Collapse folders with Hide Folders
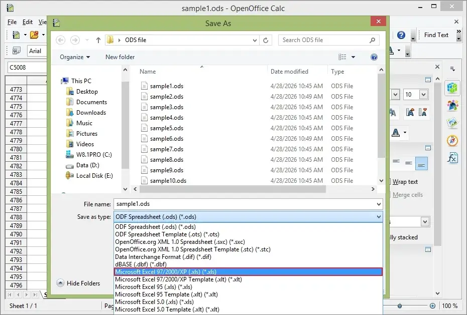This screenshot has width=467, height=315. coord(78,283)
